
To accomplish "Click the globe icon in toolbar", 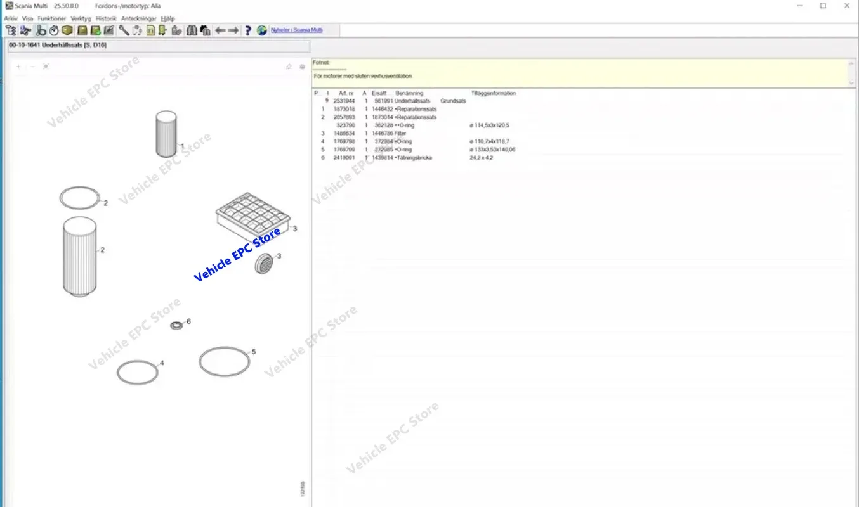I will point(261,30).
